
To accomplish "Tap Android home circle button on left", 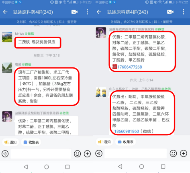I will (x=47, y=167).
